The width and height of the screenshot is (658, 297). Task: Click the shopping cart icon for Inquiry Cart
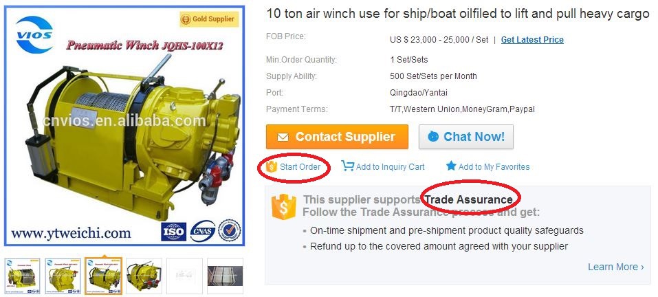[347, 166]
